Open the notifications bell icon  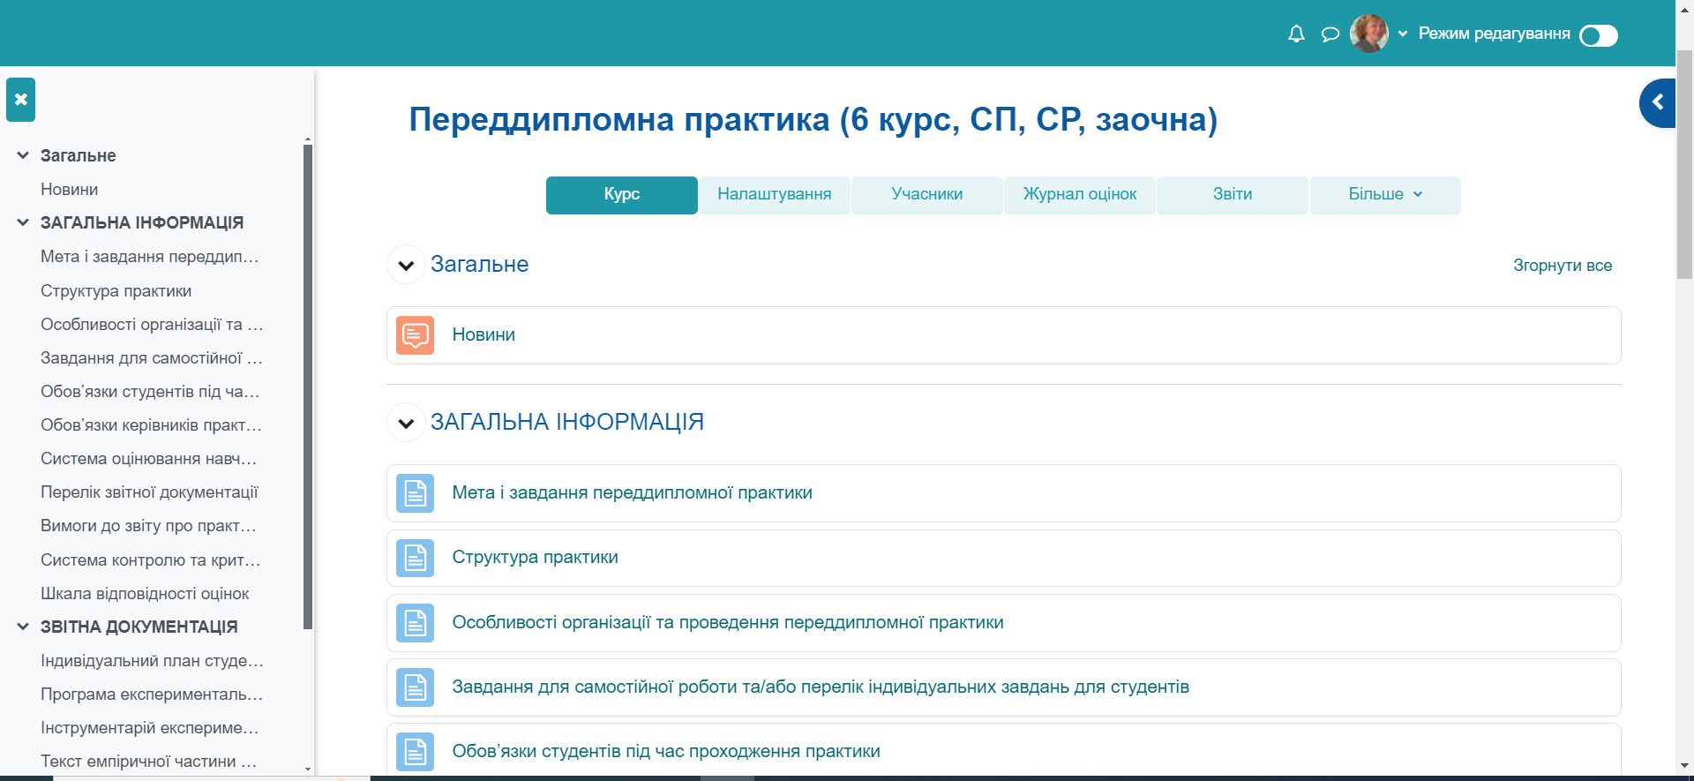coord(1296,34)
